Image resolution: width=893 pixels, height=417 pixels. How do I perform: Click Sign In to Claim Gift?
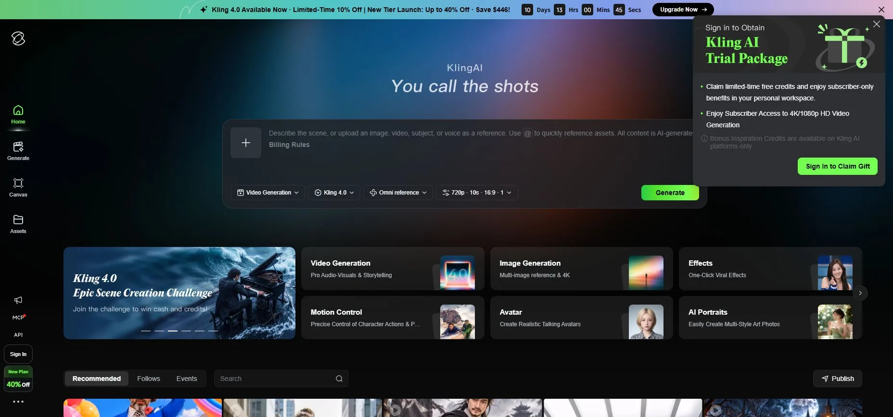[x=838, y=166]
